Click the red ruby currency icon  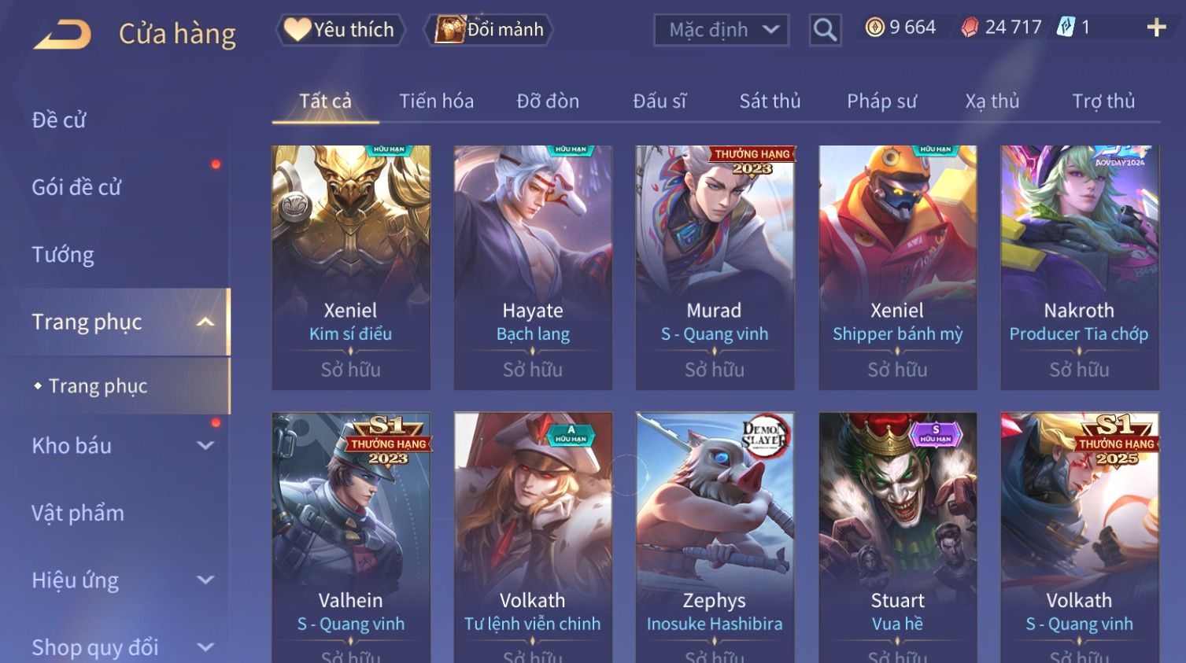[x=970, y=28]
